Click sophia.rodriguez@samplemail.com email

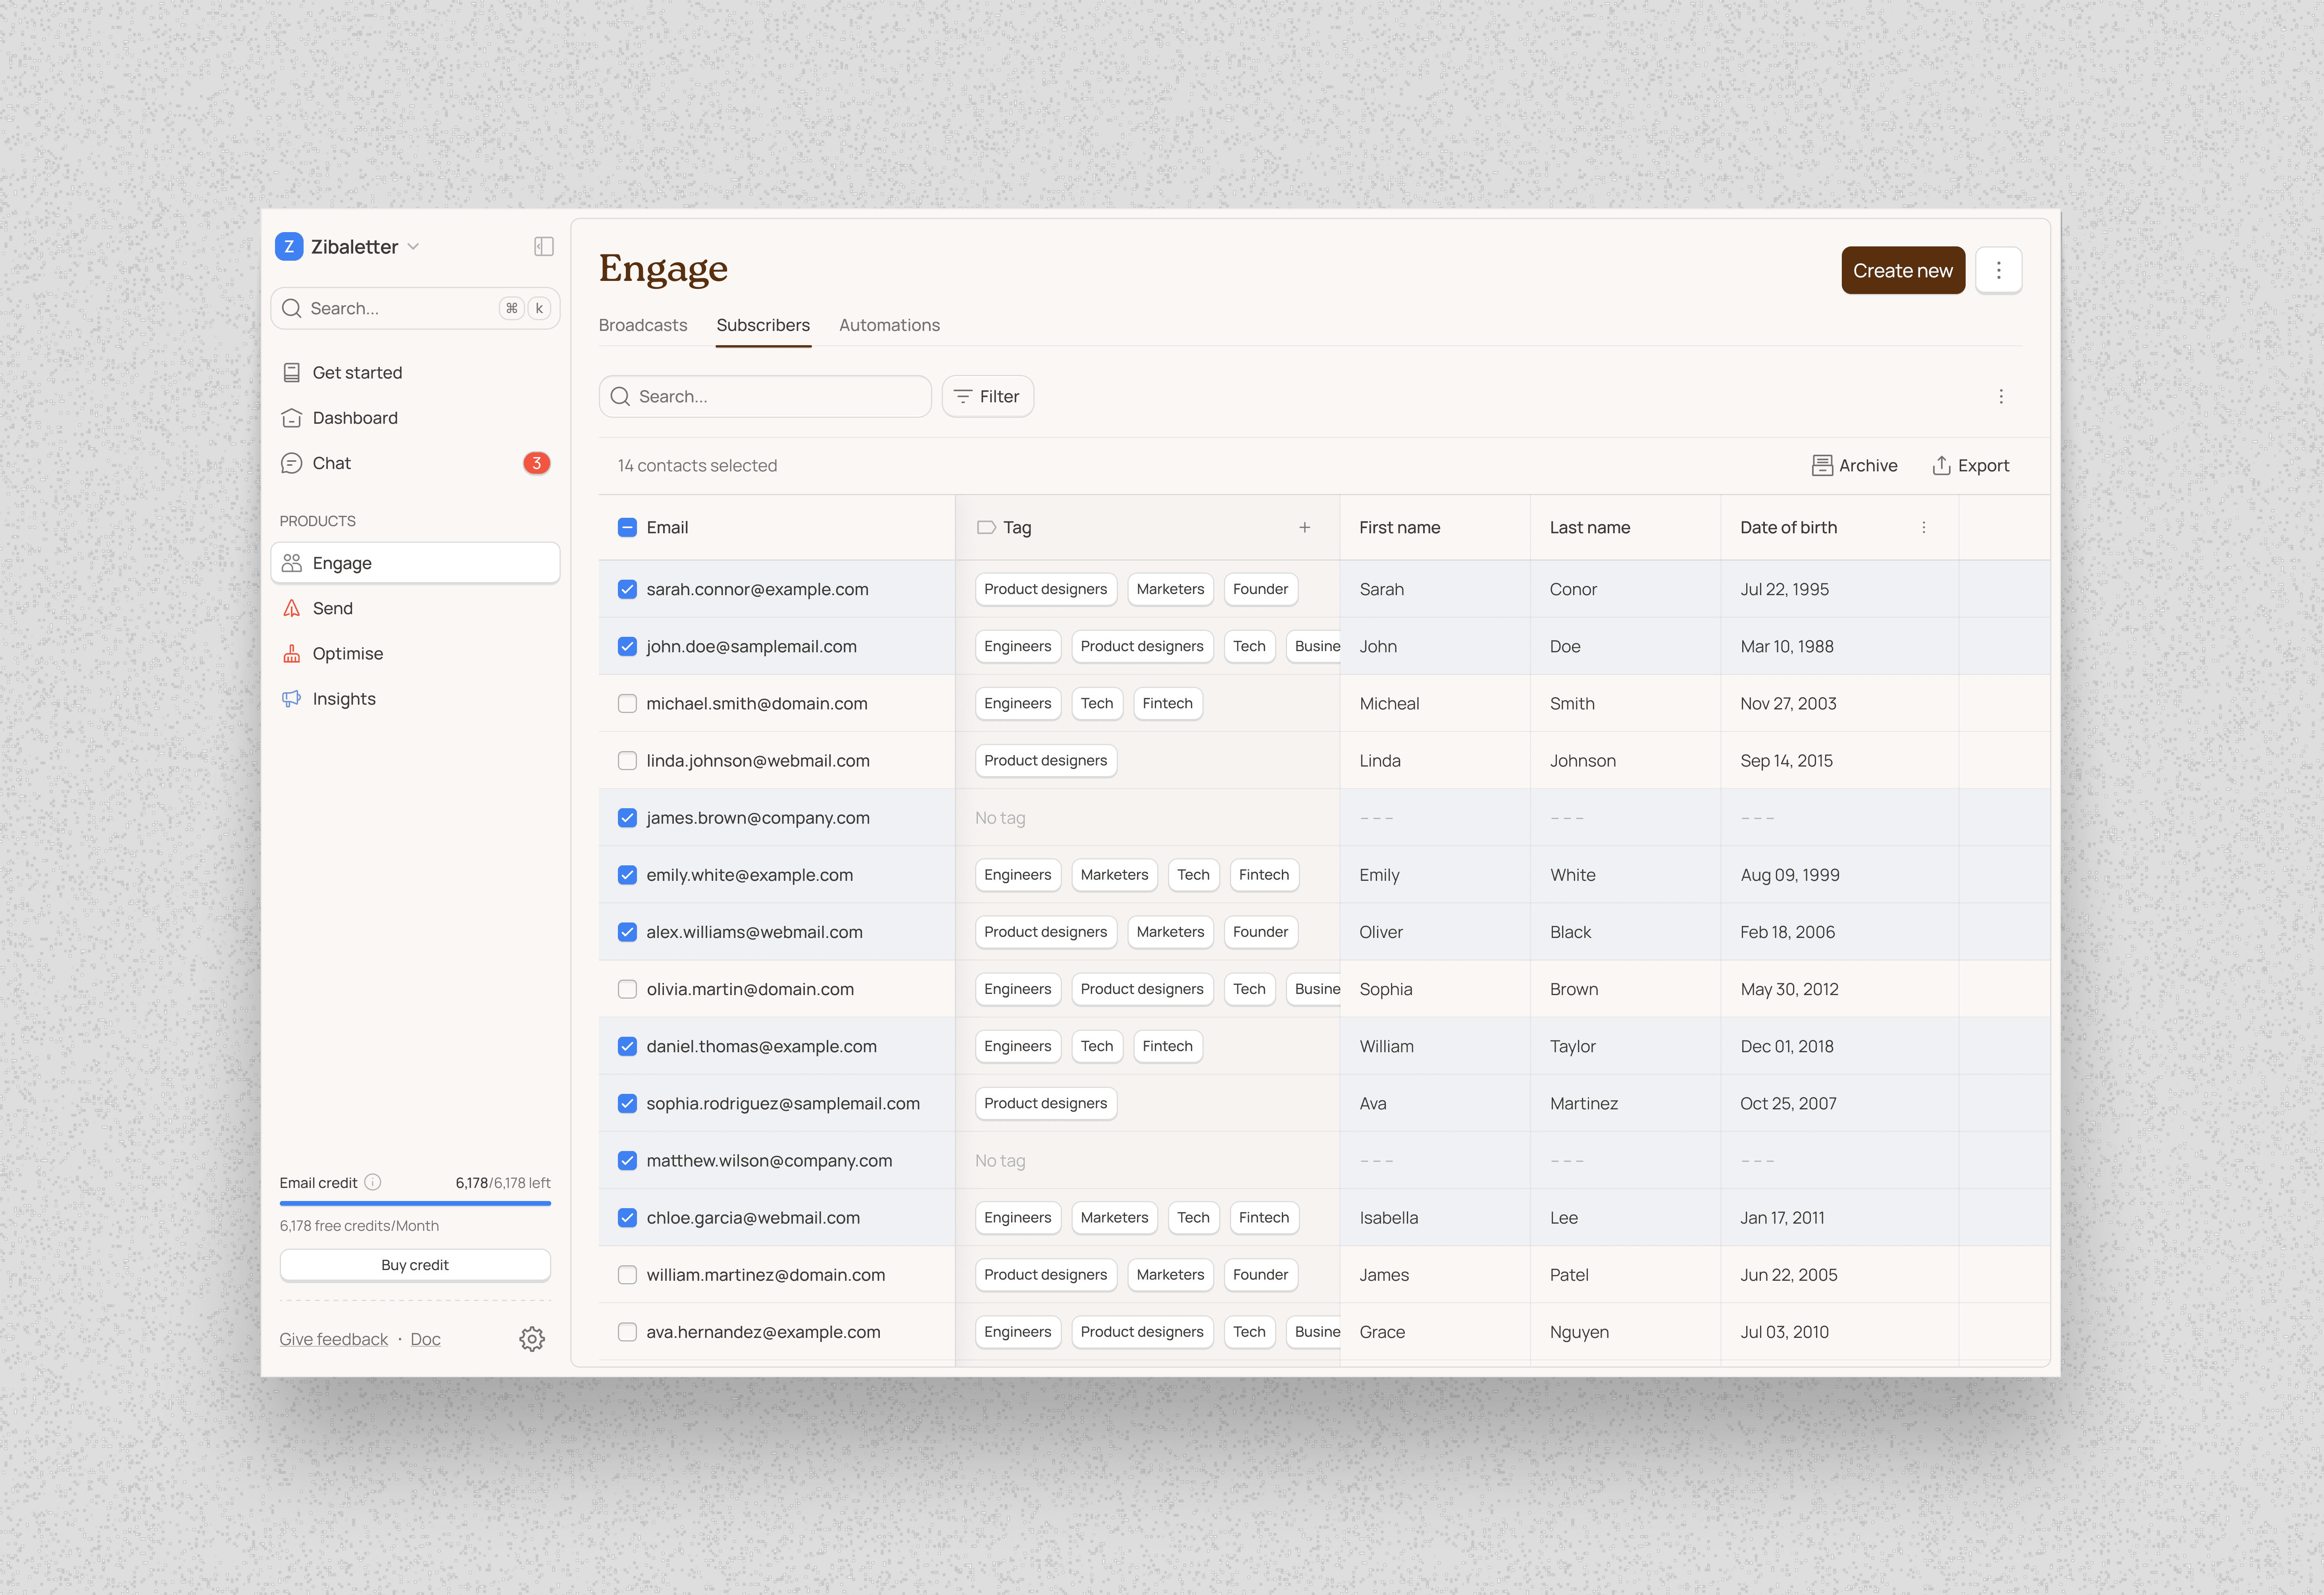point(783,1104)
